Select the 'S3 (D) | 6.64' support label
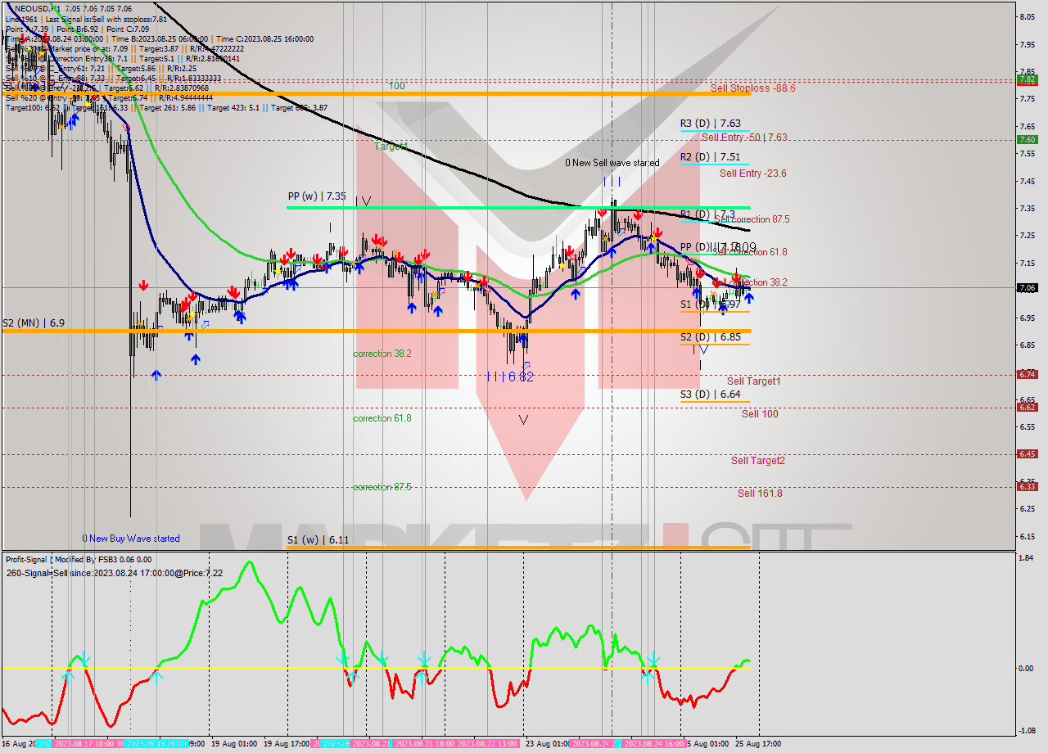1048x753 pixels. pyautogui.click(x=711, y=395)
